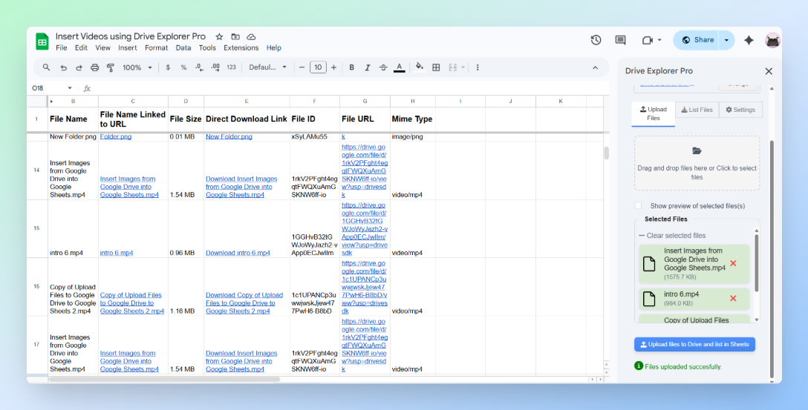The height and width of the screenshot is (410, 808).
Task: Open the Data menu
Action: coord(183,48)
